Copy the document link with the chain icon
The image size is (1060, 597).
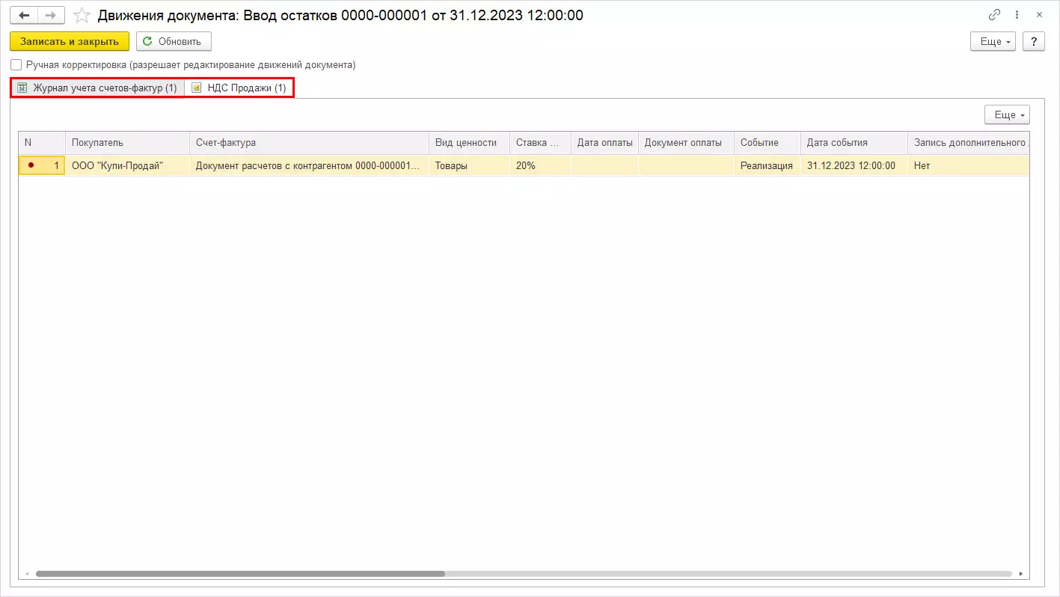pyautogui.click(x=994, y=15)
